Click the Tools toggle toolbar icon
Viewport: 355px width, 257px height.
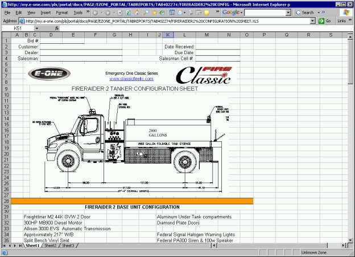(x=172, y=13)
